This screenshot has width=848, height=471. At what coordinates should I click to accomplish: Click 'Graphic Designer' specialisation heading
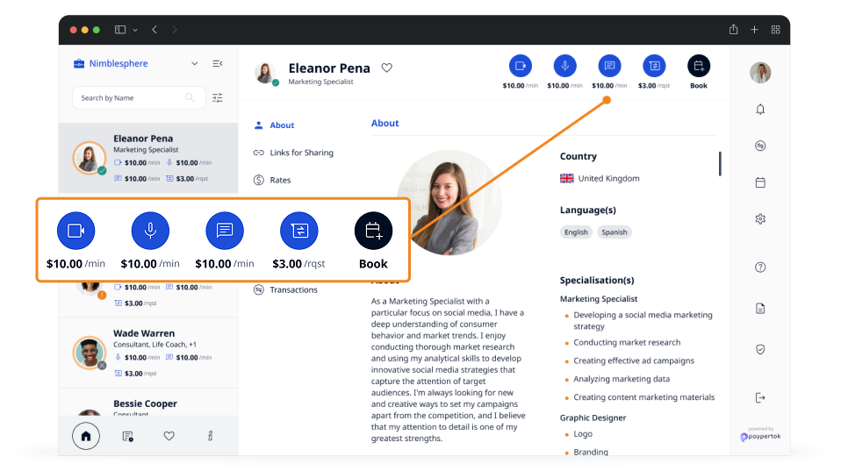coord(593,417)
